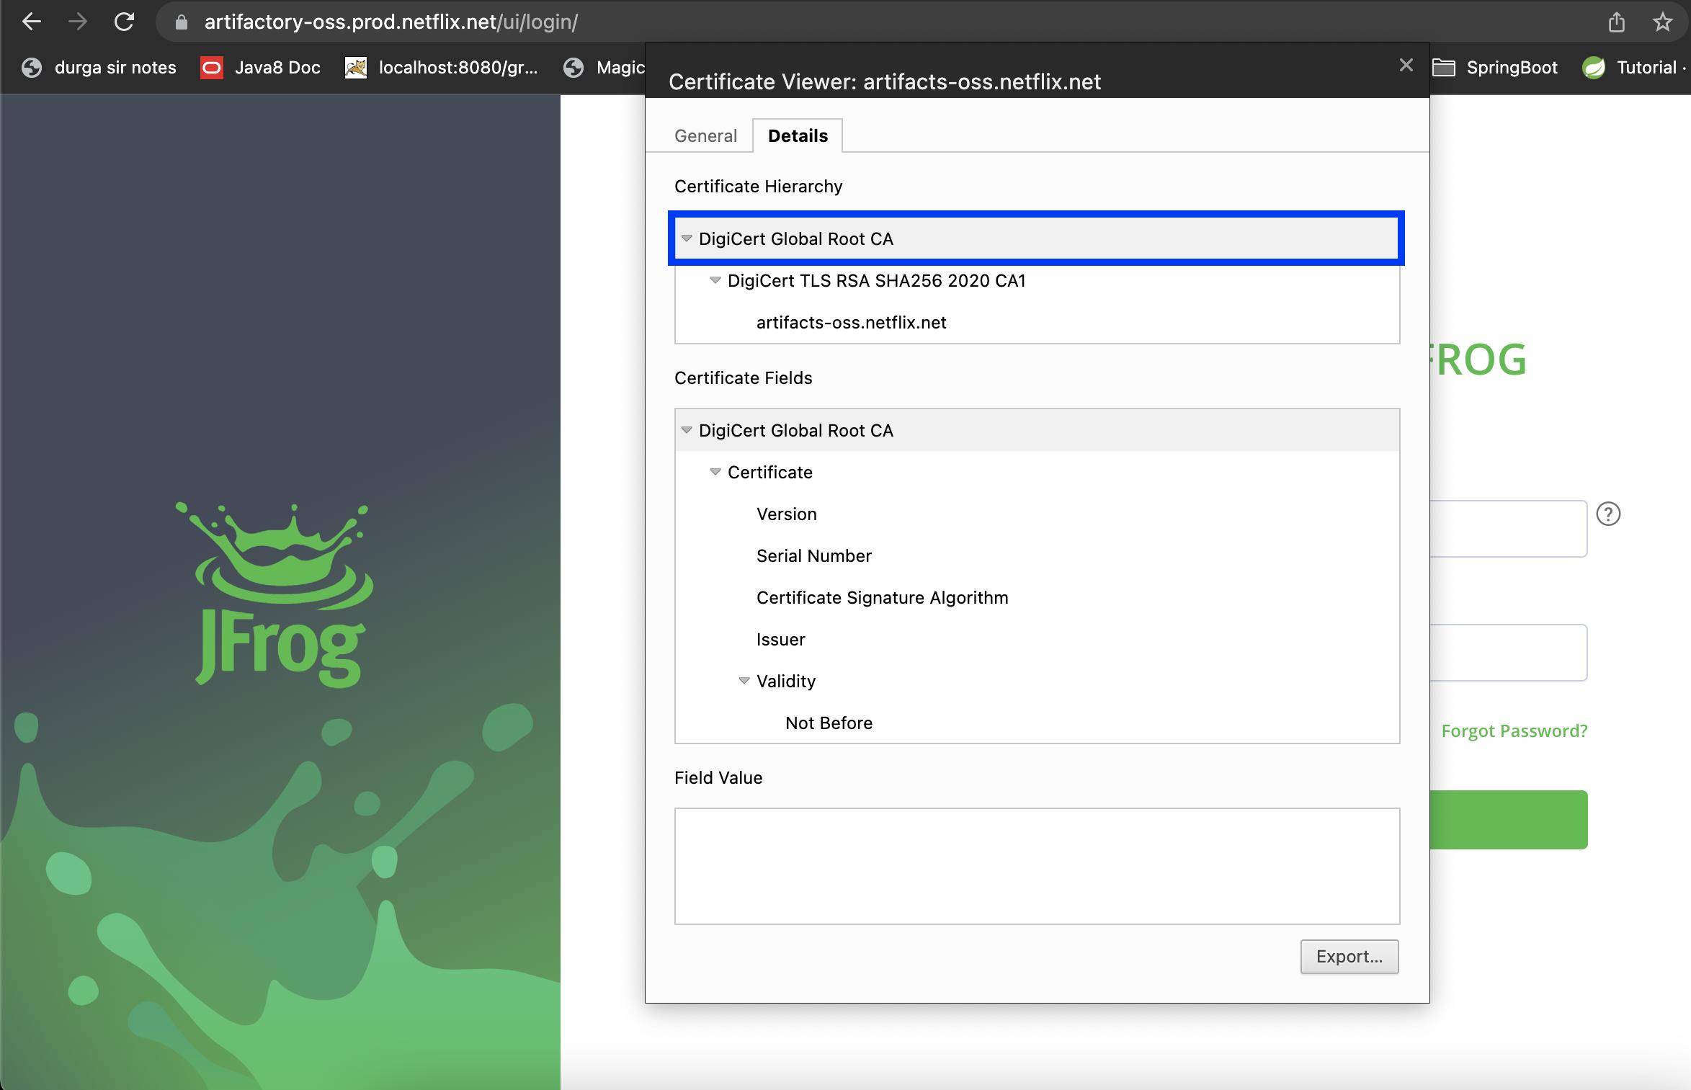Select the Issuer field

point(1037,640)
